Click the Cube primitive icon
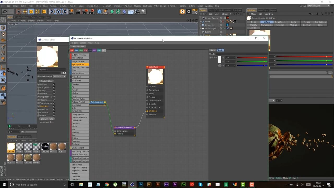Viewport: 334px width, 188px height. (99, 11)
